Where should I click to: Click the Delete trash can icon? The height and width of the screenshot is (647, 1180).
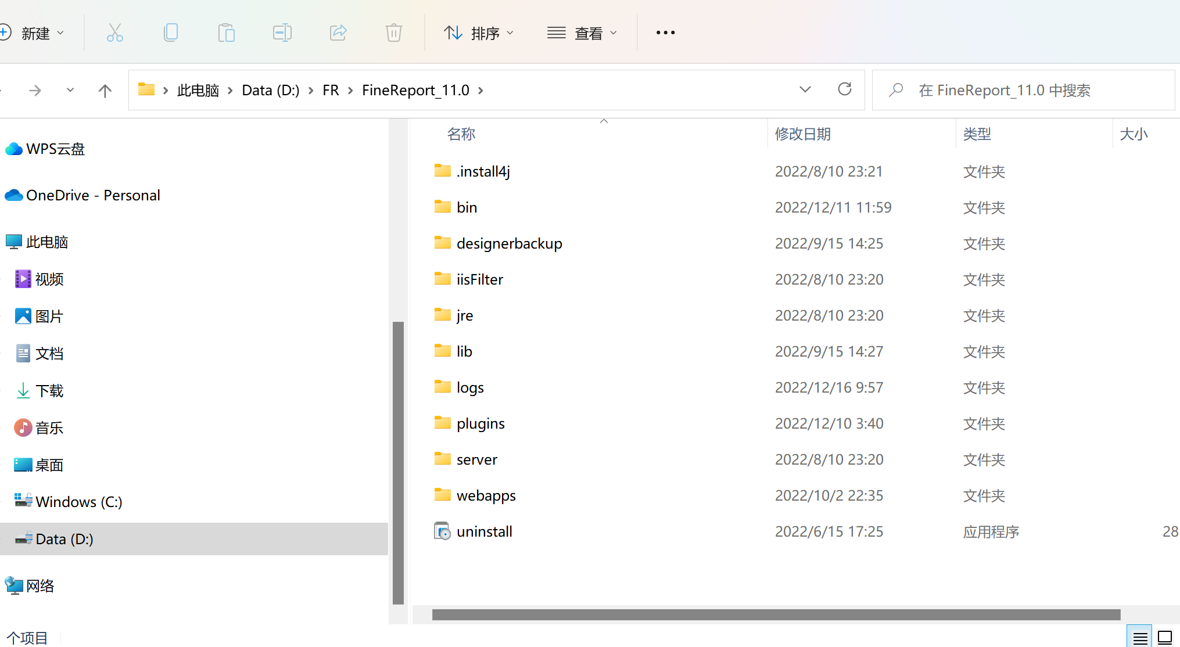(x=394, y=33)
